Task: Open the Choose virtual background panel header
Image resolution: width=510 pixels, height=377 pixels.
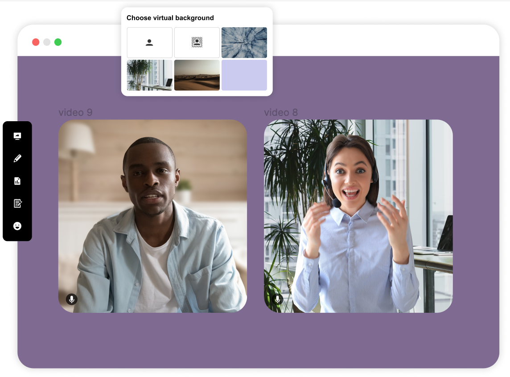Action: 169,18
